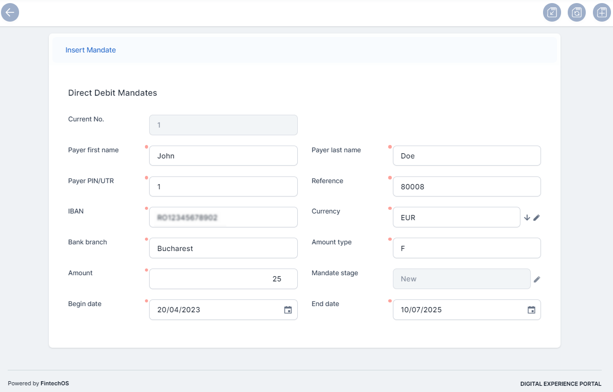Click the Payer last name field

click(x=466, y=156)
